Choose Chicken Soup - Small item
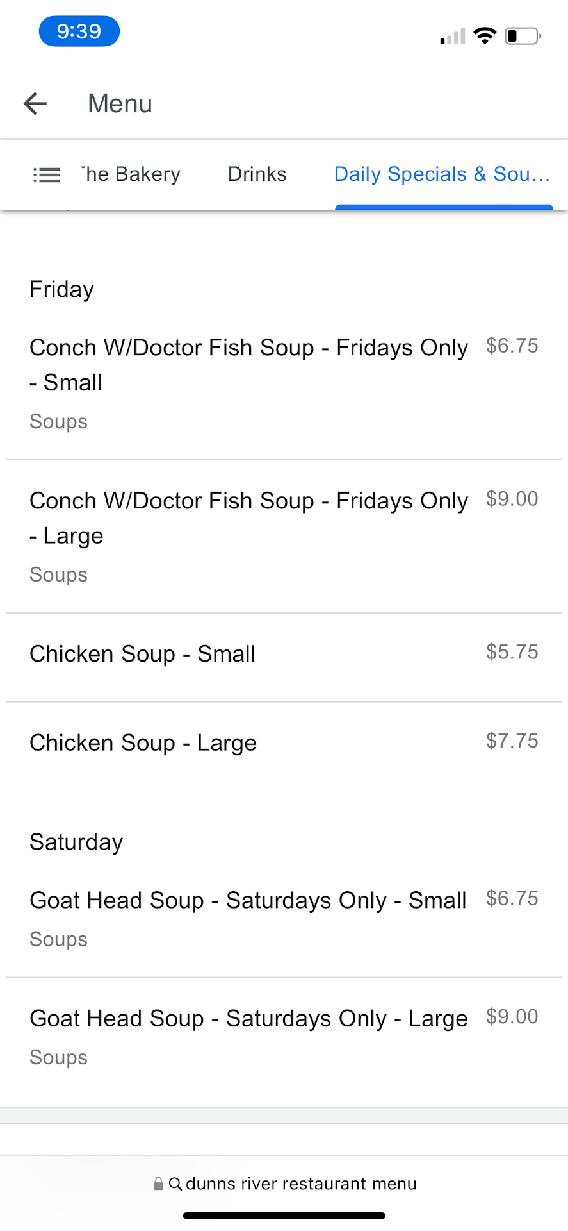Screen dimensions: 568x1231 (x=142, y=654)
